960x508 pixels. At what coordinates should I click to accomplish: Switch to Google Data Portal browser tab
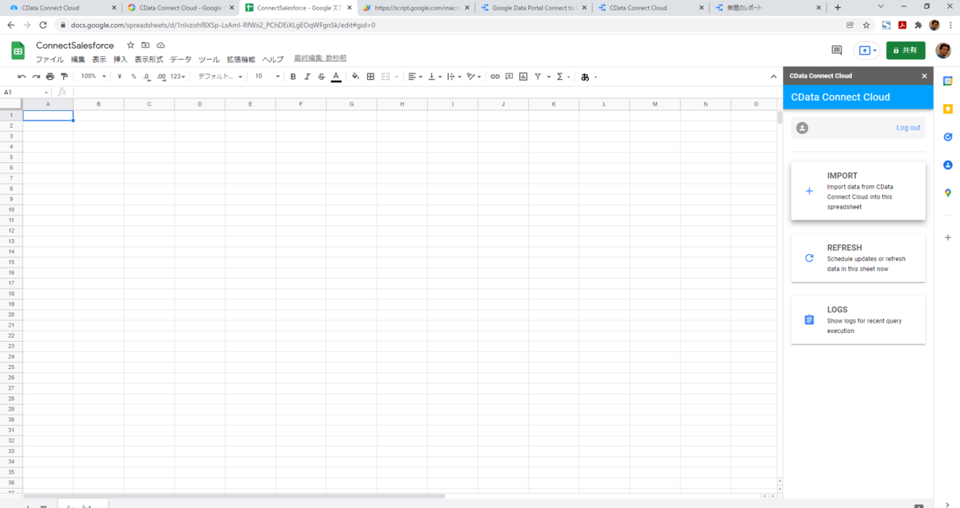click(532, 7)
